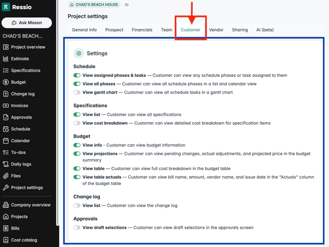Enable the View gantt chart toggle
Viewport: 329px width, 247px height.
click(77, 93)
